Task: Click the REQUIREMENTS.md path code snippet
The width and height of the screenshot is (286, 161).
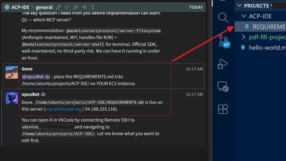Action: (x=89, y=102)
